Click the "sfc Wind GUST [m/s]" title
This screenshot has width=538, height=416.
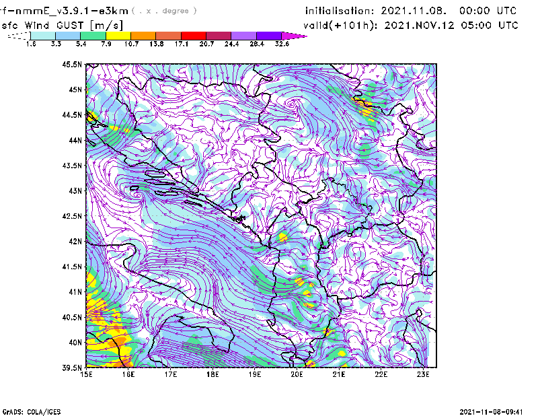click(62, 26)
